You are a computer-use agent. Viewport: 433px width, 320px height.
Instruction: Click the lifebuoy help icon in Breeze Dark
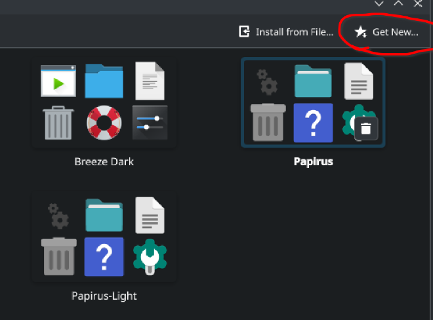[104, 122]
